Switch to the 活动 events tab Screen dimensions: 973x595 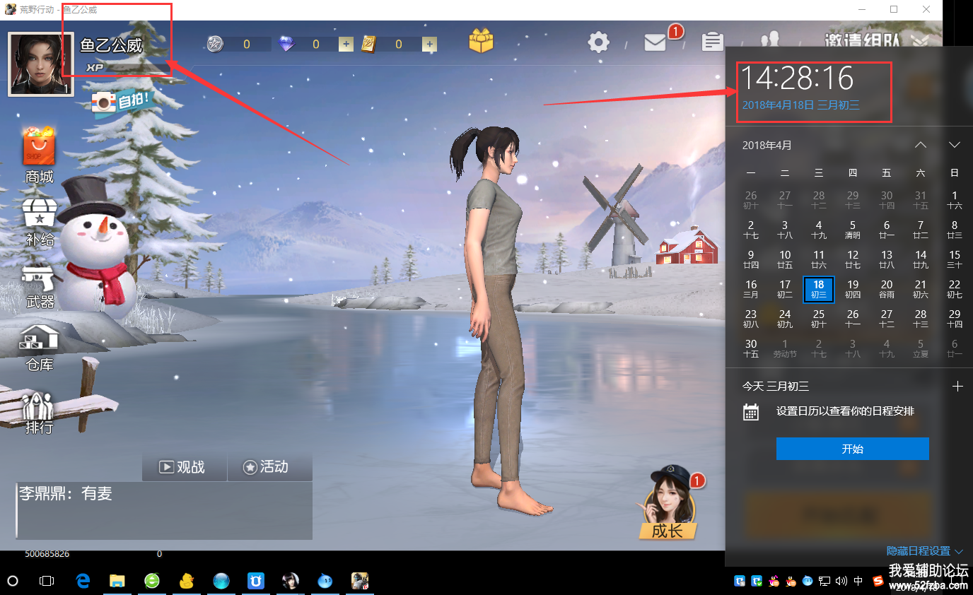click(x=269, y=467)
